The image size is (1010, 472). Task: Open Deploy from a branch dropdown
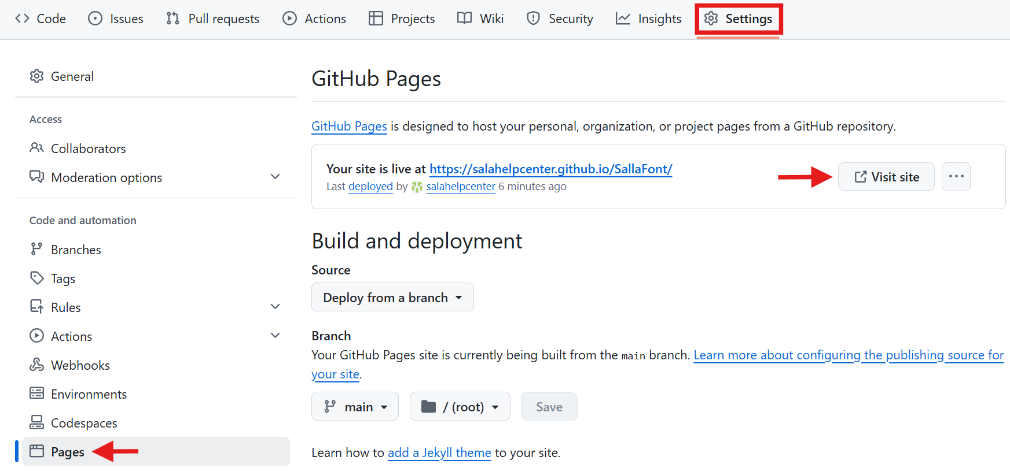tap(392, 298)
